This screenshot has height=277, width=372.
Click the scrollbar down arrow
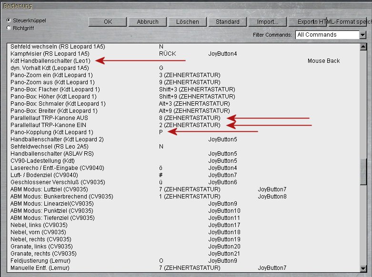(363, 268)
